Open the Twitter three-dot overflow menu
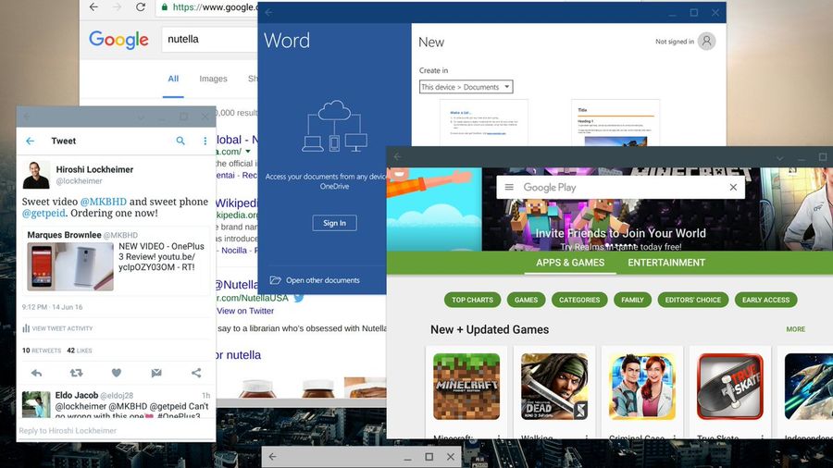Screen dimensions: 833x468 point(205,141)
